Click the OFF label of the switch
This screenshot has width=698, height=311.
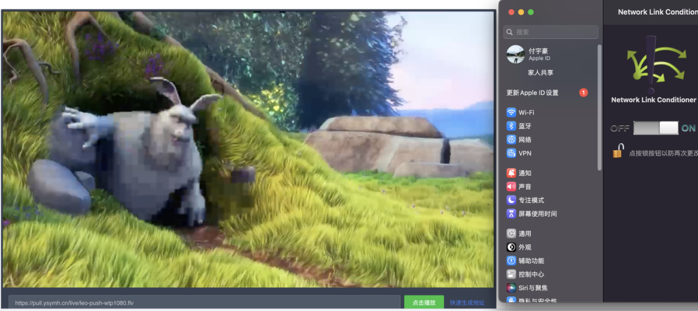click(x=620, y=128)
